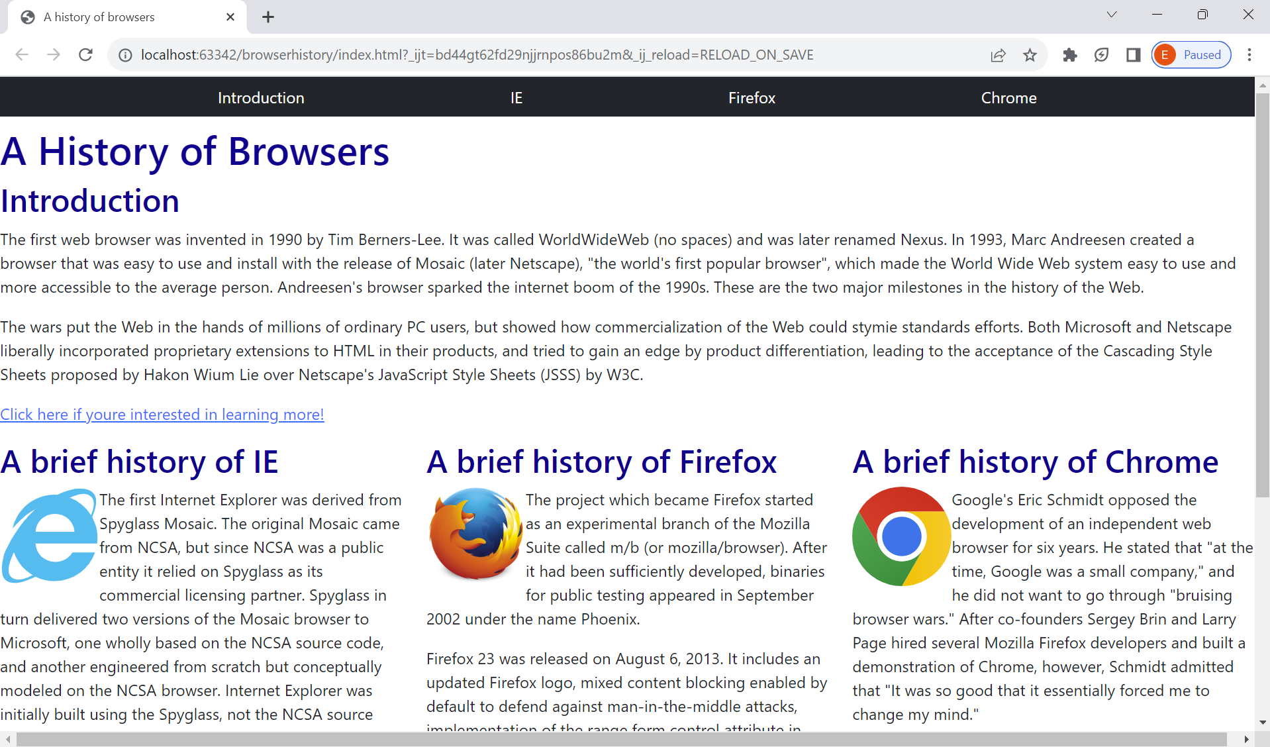The width and height of the screenshot is (1270, 747).
Task: Click the text 'The first Internet Explorer was derived from'
Action: (x=250, y=500)
